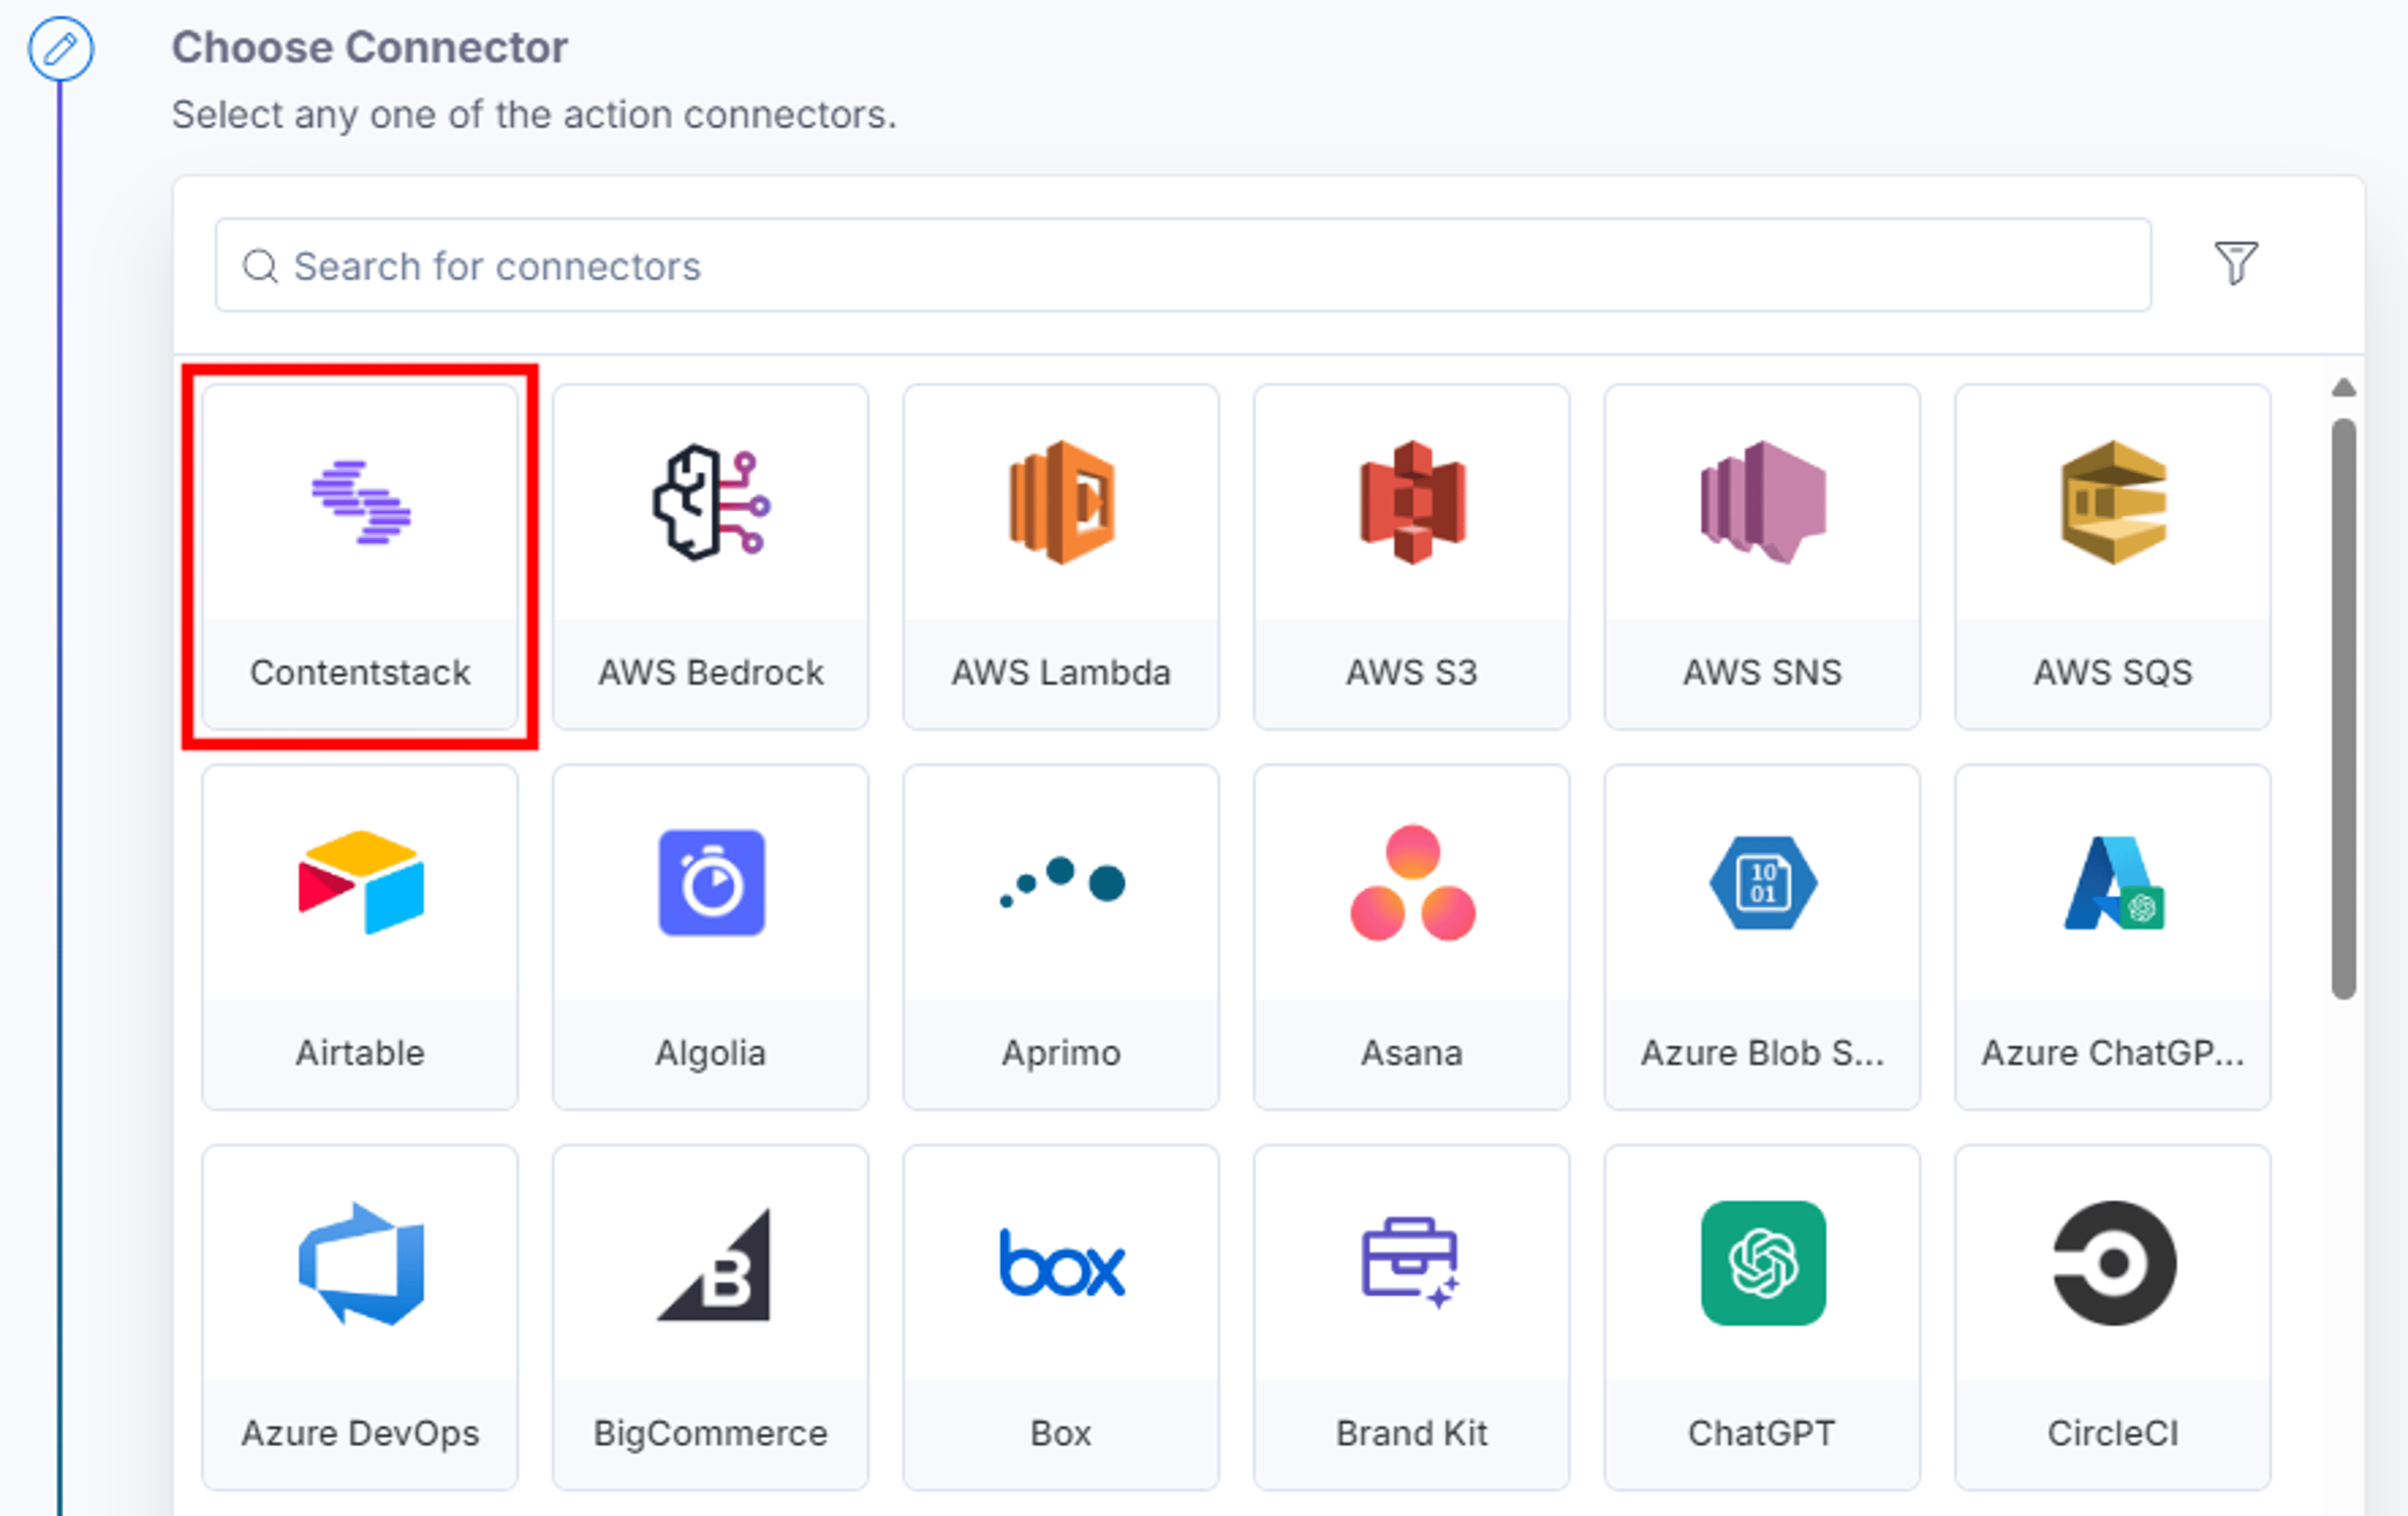The image size is (2408, 1516).
Task: Choose the Azure ChatGPT connector
Action: click(2113, 937)
